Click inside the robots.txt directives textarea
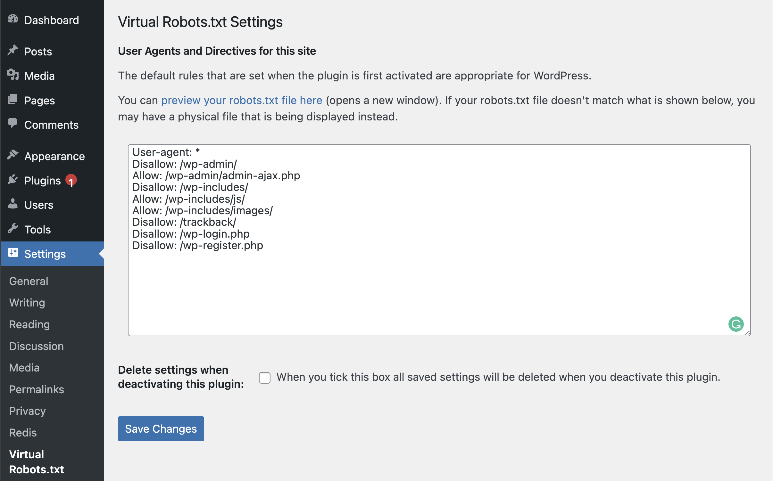The width and height of the screenshot is (773, 481). pos(439,240)
